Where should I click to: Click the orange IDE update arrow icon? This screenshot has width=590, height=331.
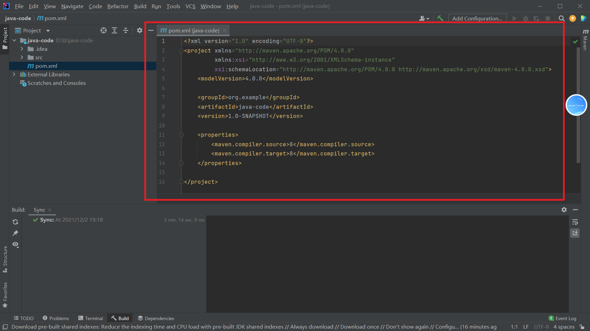(573, 18)
